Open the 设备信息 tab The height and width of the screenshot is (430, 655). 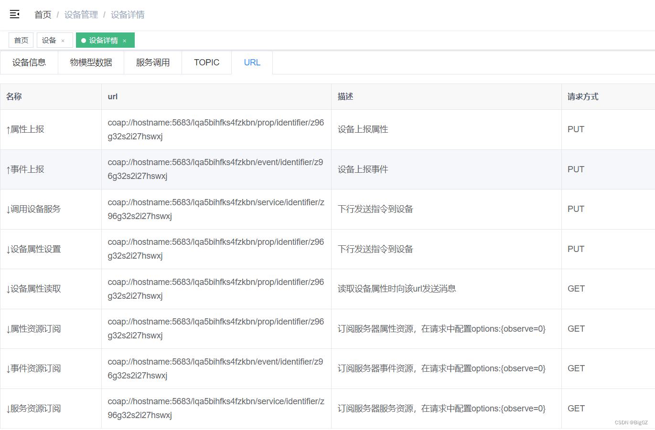click(29, 63)
